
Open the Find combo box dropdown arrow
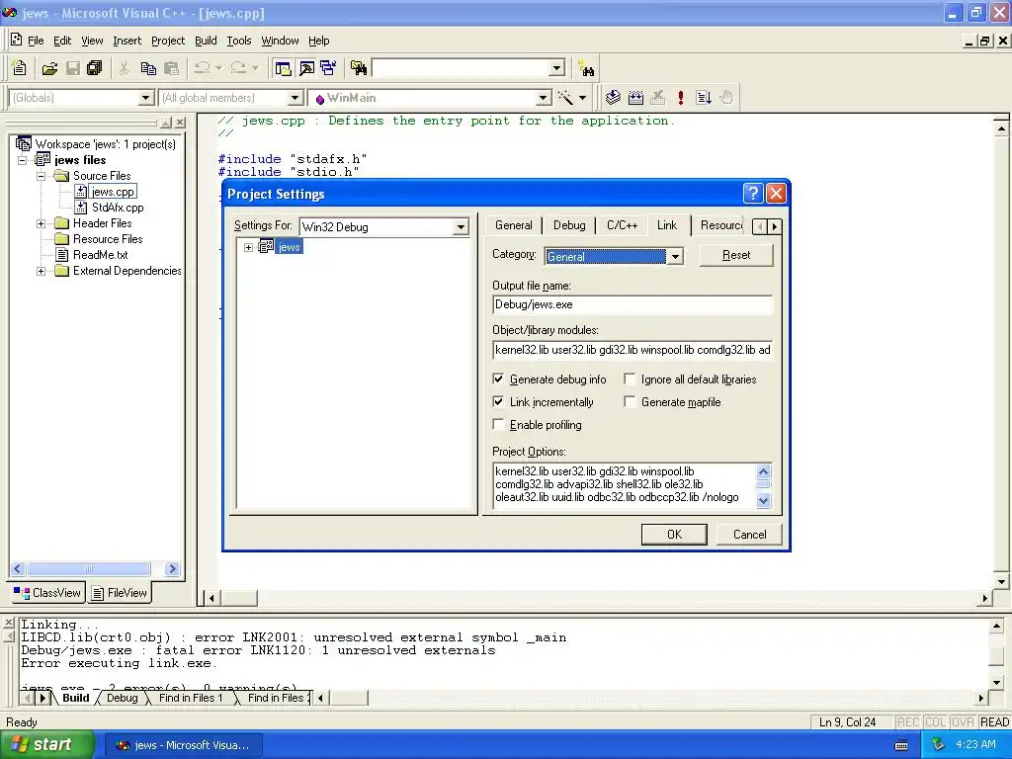(x=557, y=68)
